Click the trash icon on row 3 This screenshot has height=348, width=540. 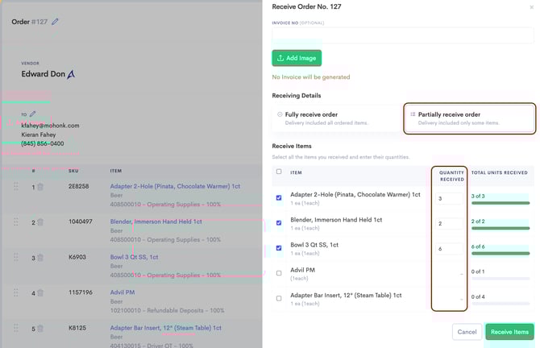point(40,258)
